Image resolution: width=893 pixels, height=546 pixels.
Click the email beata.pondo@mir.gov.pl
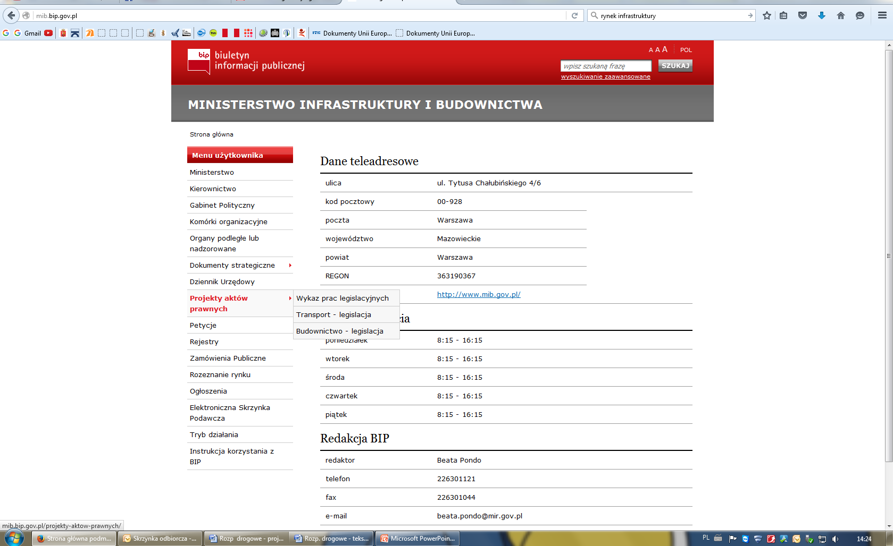pyautogui.click(x=480, y=516)
